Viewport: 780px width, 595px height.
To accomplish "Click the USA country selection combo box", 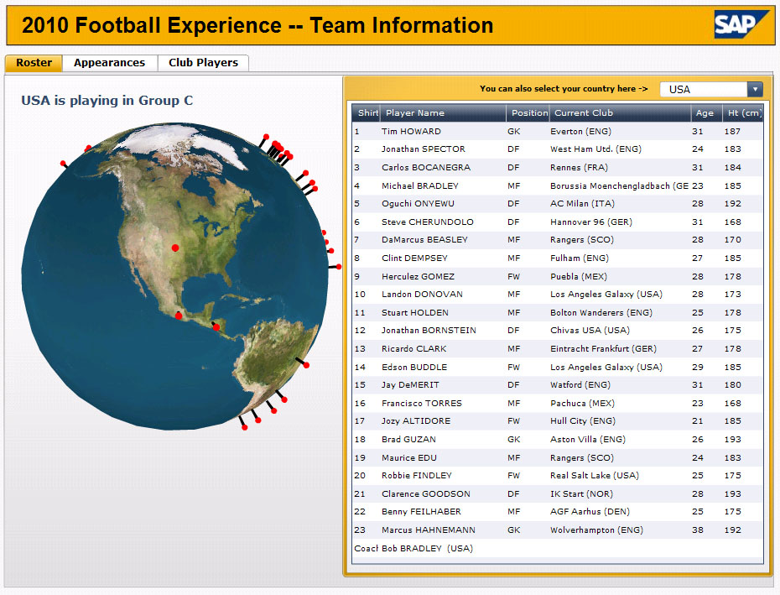I will (703, 89).
